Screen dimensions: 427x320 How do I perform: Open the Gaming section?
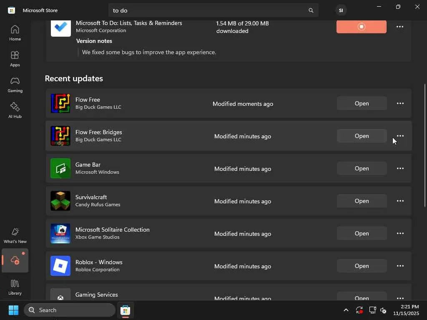pyautogui.click(x=15, y=85)
